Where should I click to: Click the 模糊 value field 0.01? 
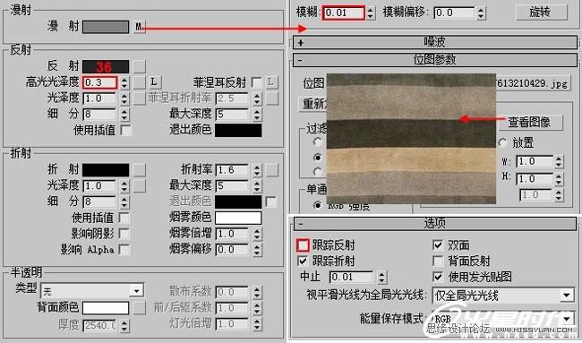(343, 13)
